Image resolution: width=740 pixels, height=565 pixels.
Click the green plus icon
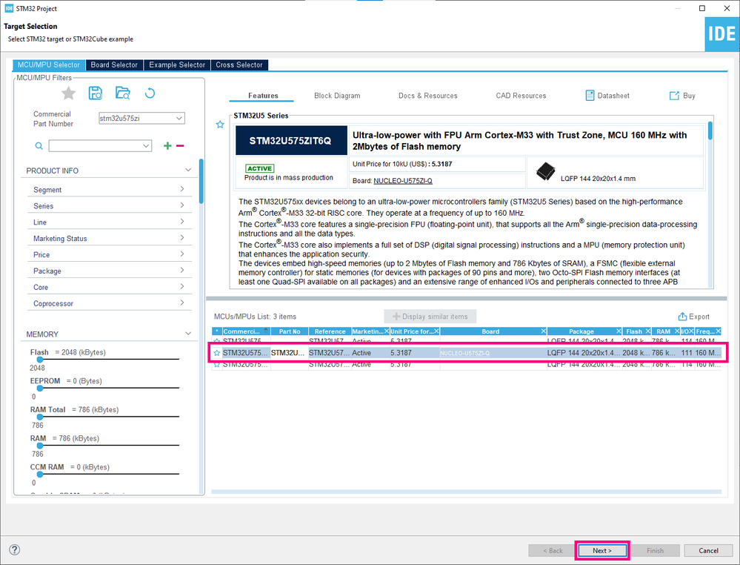pyautogui.click(x=167, y=145)
